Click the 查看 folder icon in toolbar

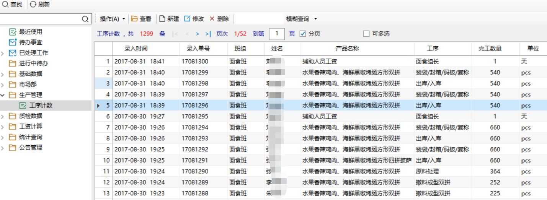coord(134,19)
